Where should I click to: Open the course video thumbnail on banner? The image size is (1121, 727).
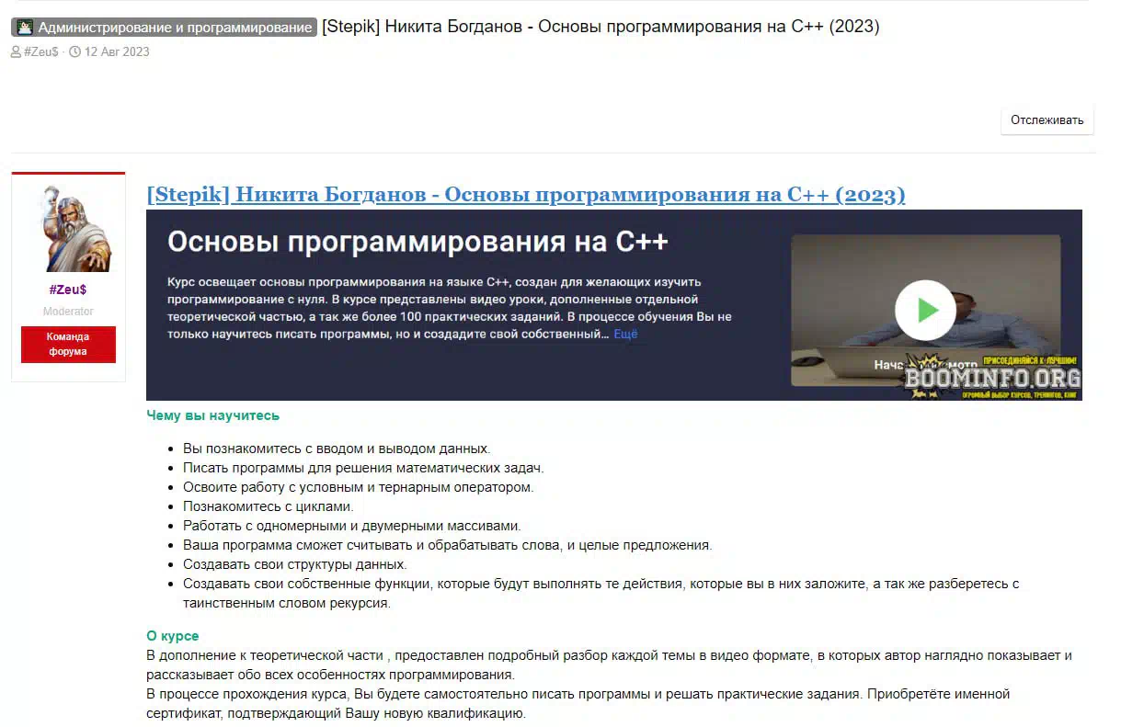coord(925,310)
